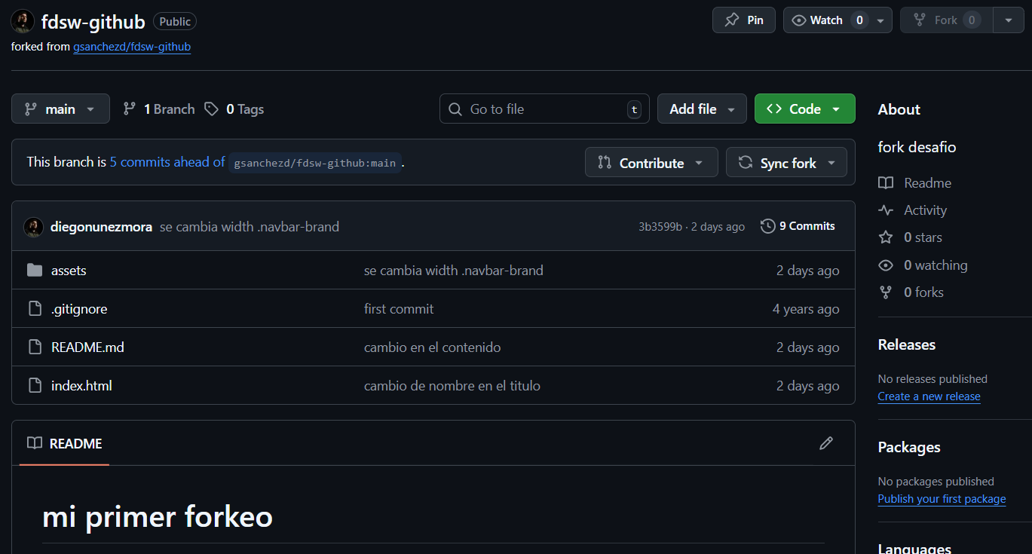
Task: Expand the Add file menu
Action: tap(701, 109)
